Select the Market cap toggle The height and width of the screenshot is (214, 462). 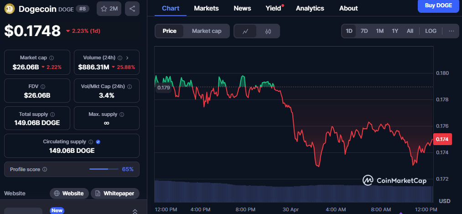coord(207,31)
